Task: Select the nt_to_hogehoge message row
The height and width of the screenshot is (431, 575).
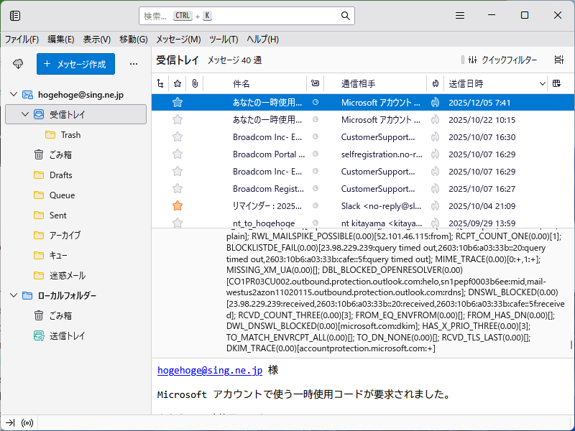Action: 363,223
